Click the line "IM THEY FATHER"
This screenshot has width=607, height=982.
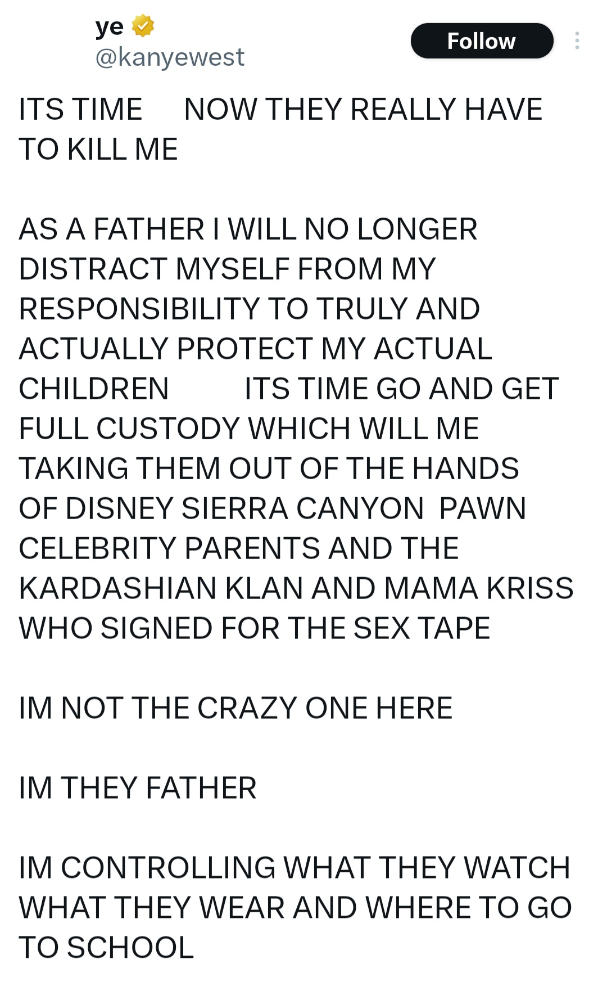pyautogui.click(x=138, y=788)
